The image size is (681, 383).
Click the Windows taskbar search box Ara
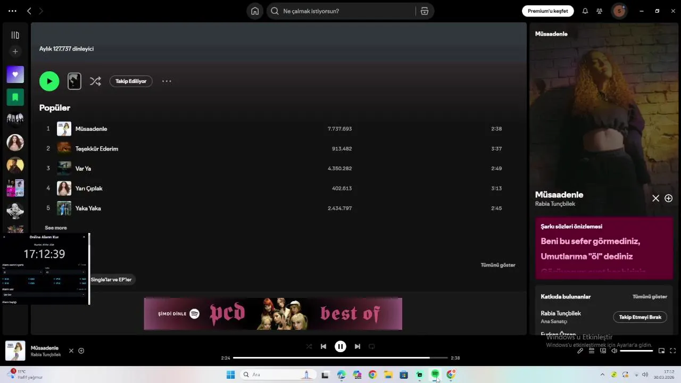[278, 375]
